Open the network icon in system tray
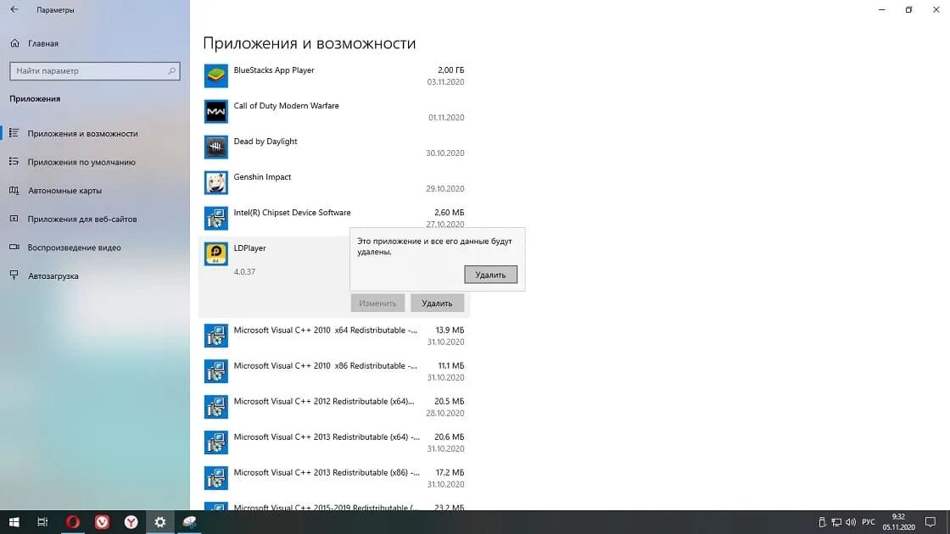 pos(836,522)
